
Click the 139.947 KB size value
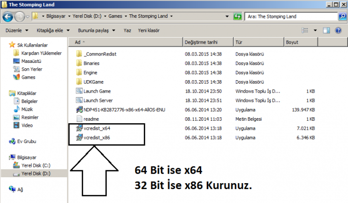(x=304, y=109)
